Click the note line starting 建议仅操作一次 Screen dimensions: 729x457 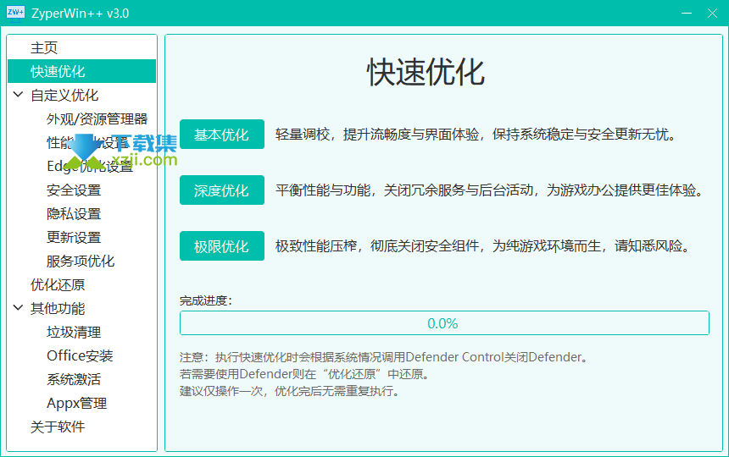[x=290, y=391]
